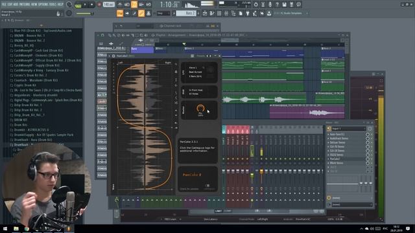Click the mix knob of the CLA-76 Stereo slot
This screenshot has width=415, height=233.
point(368,147)
